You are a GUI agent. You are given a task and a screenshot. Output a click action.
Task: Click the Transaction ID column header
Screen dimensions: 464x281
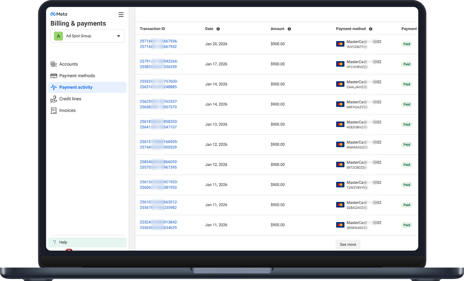(152, 29)
